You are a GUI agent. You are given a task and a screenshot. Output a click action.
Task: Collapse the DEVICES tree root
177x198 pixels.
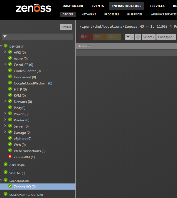tap(1, 46)
